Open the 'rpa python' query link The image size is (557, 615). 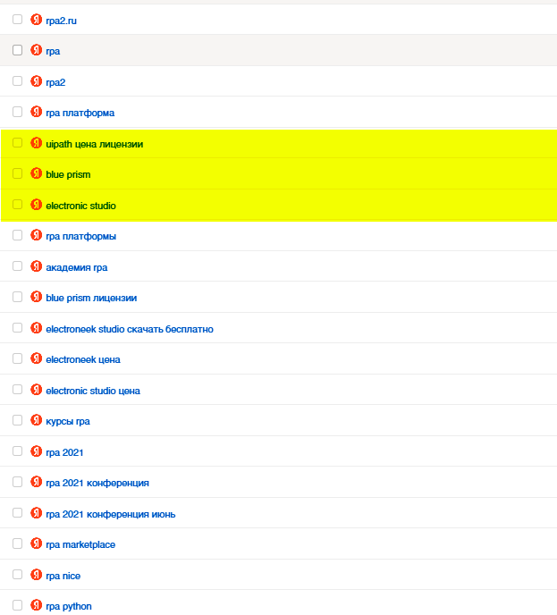pyautogui.click(x=69, y=607)
